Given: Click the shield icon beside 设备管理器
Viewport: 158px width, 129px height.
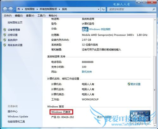Looking at the screenshot, I should click(x=5, y=30).
